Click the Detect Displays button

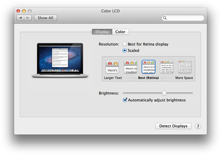tap(173, 126)
